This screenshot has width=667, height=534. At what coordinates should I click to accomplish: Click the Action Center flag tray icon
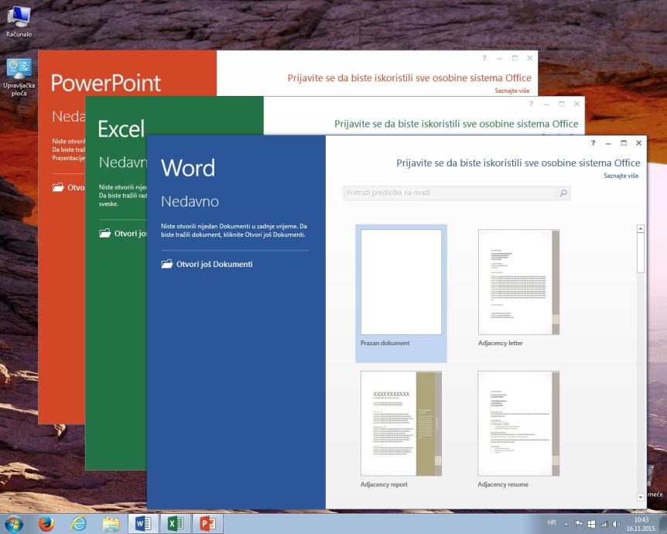pyautogui.click(x=579, y=524)
